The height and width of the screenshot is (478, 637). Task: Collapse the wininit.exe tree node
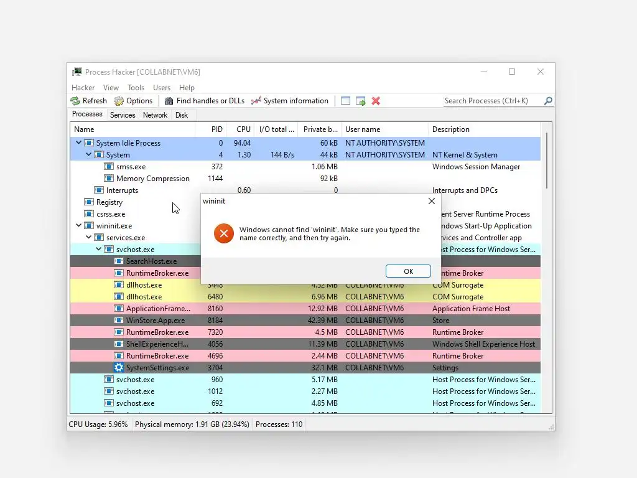[79, 225]
